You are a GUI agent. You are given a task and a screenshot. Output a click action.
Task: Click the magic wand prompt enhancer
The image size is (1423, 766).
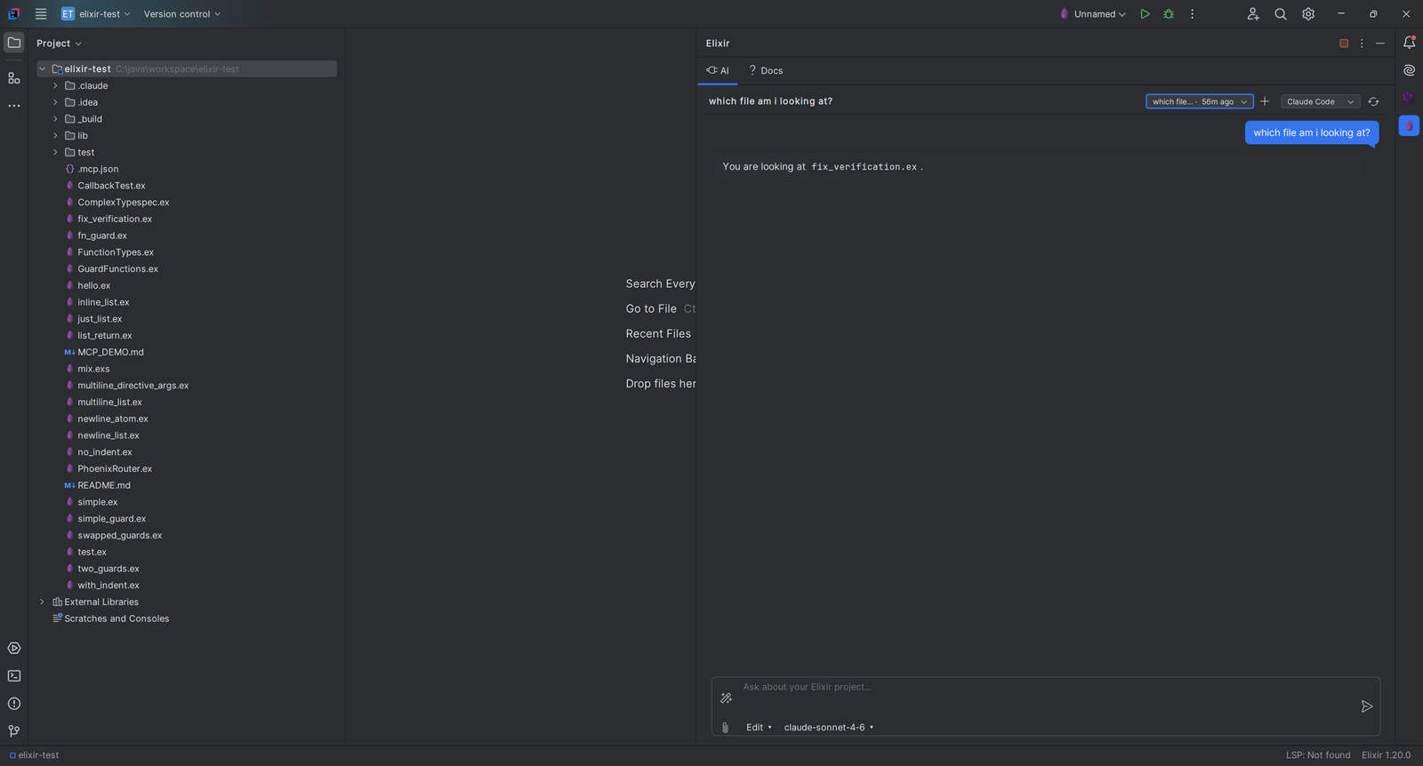[x=727, y=698]
